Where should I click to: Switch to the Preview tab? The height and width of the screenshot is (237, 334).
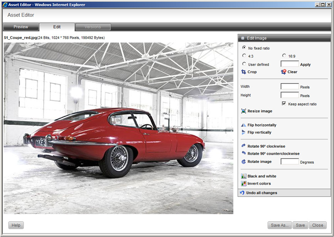coord(21,27)
